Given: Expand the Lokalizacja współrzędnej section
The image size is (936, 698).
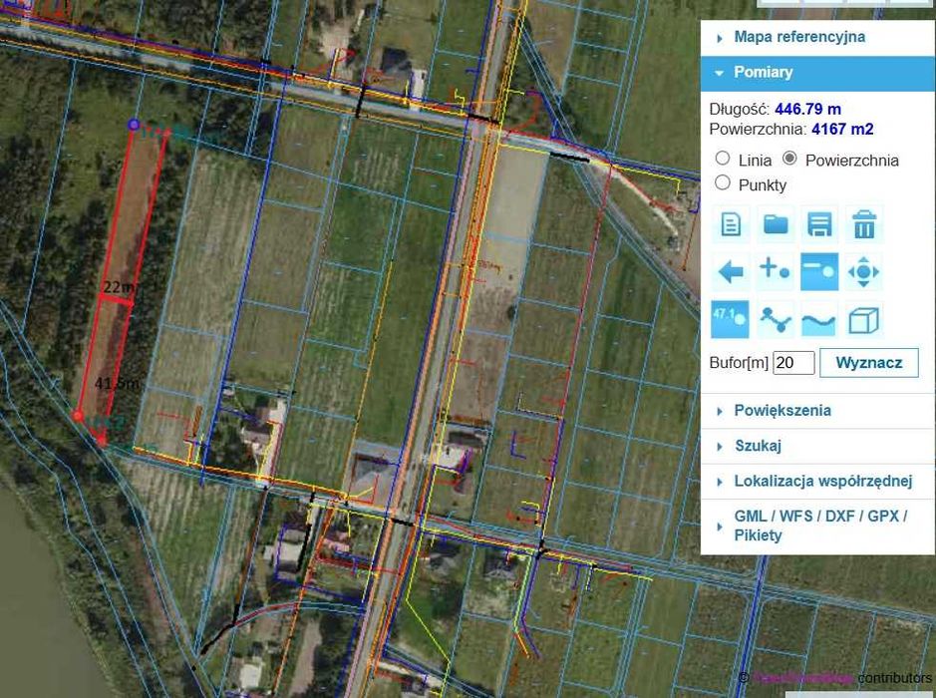Looking at the screenshot, I should [817, 482].
